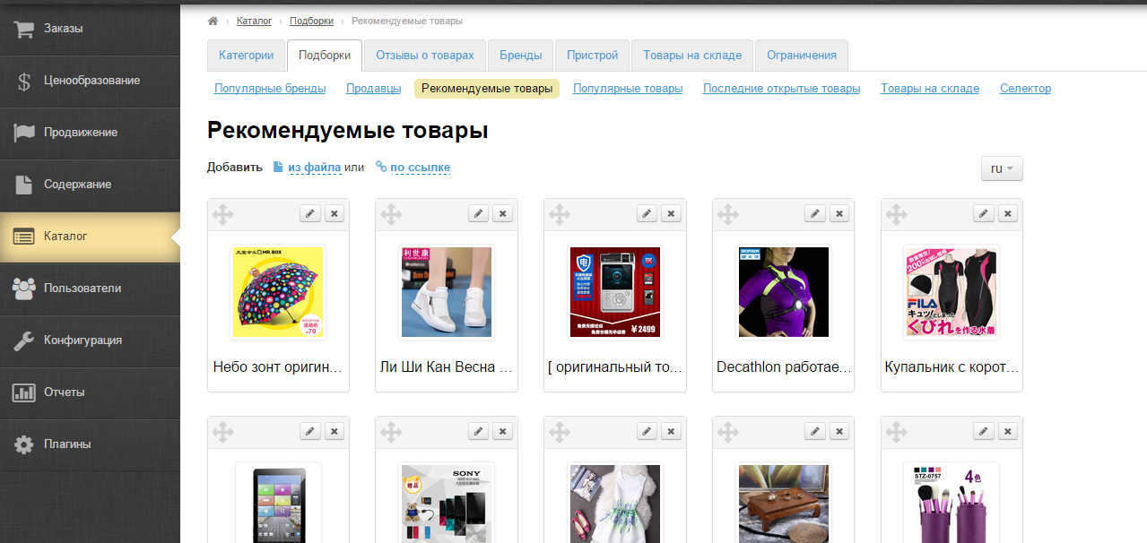Open the umbrella product thumbnail
Viewport: 1147px width, 543px height.
pyautogui.click(x=278, y=292)
